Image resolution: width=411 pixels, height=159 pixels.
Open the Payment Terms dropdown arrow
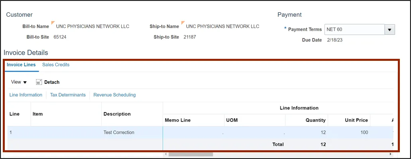tap(389, 29)
